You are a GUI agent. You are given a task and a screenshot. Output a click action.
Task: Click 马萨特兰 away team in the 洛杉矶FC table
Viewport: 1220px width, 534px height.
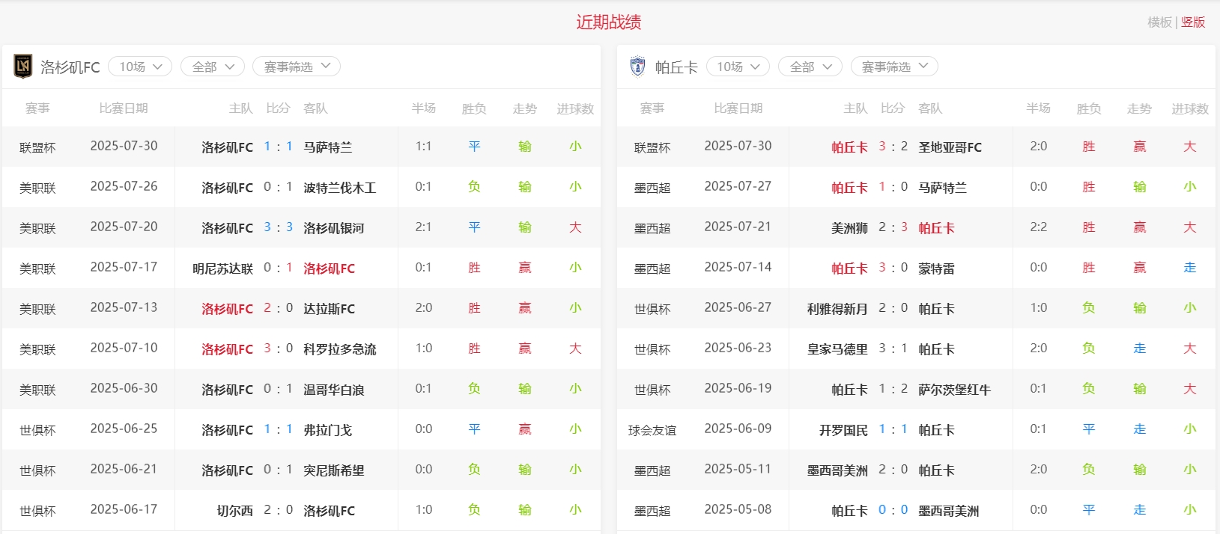coord(327,147)
